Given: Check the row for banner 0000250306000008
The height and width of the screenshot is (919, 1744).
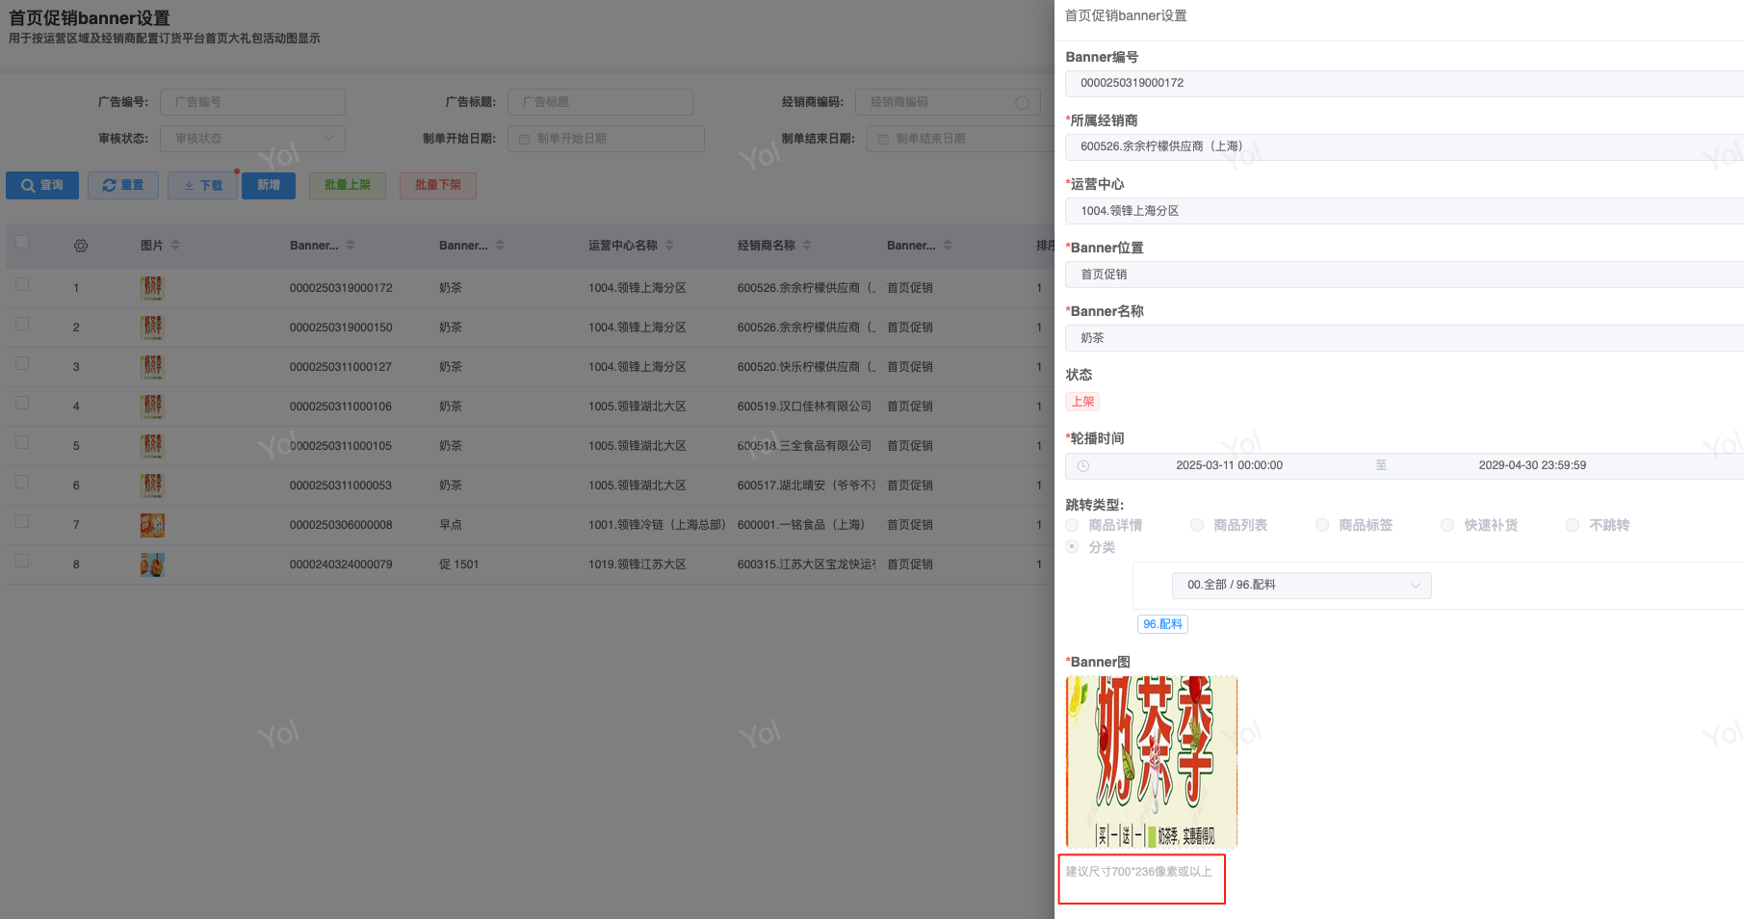Looking at the screenshot, I should [x=22, y=521].
